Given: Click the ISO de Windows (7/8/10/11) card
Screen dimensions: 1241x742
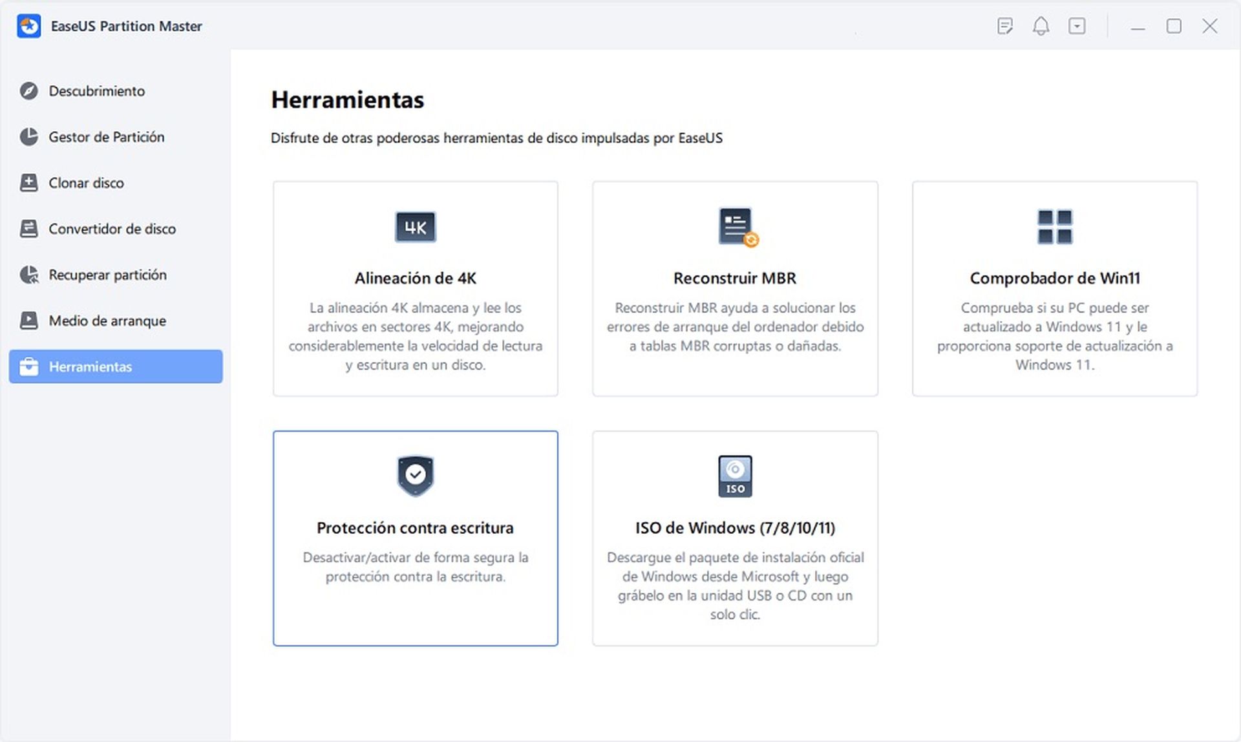Looking at the screenshot, I should [735, 538].
